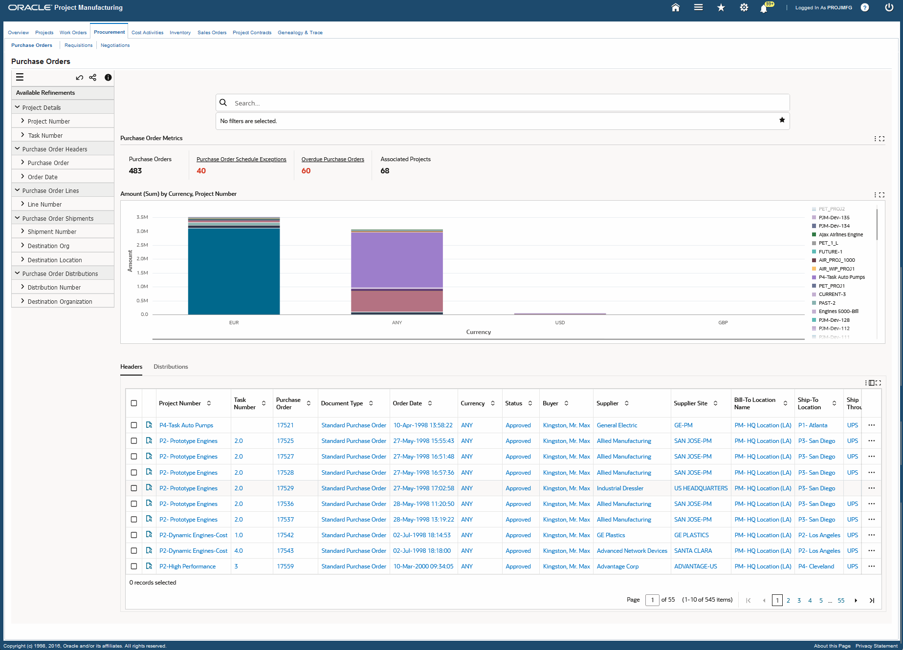Click the search magnifier icon

(x=223, y=103)
